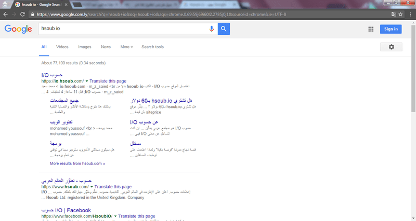The height and width of the screenshot is (221, 416).
Task: Click the padlock icon in address bar
Action: click(32, 15)
